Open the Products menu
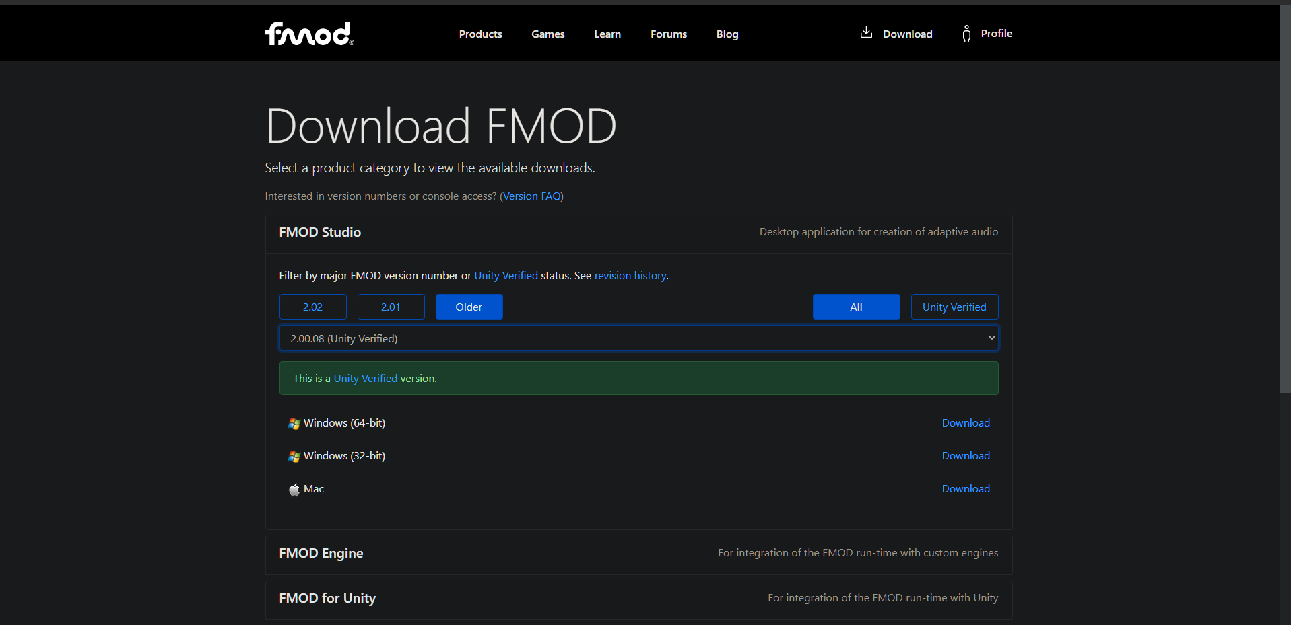 coord(481,34)
